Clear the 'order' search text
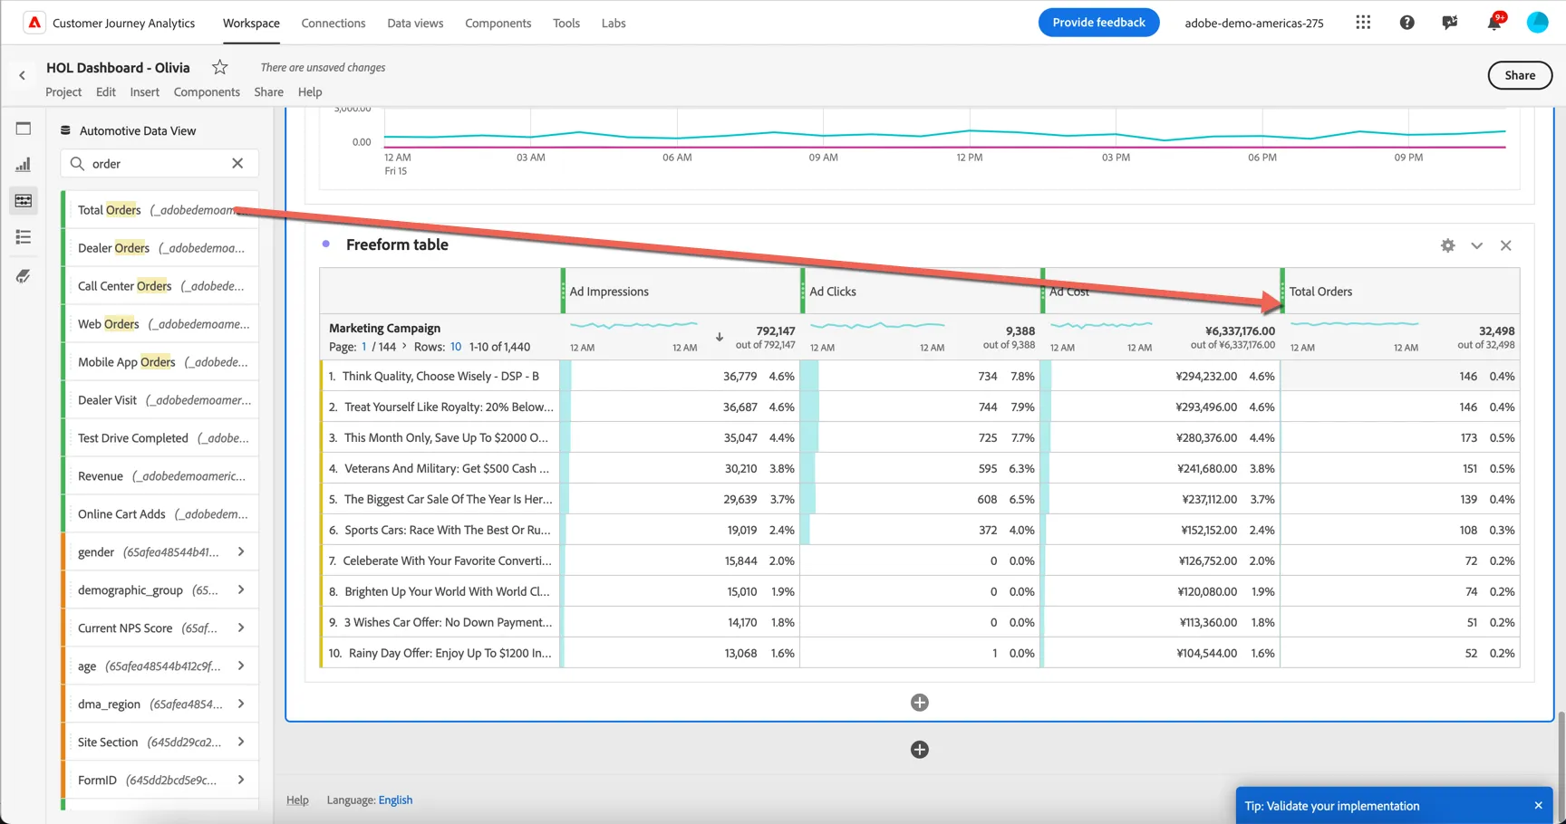 [237, 164]
